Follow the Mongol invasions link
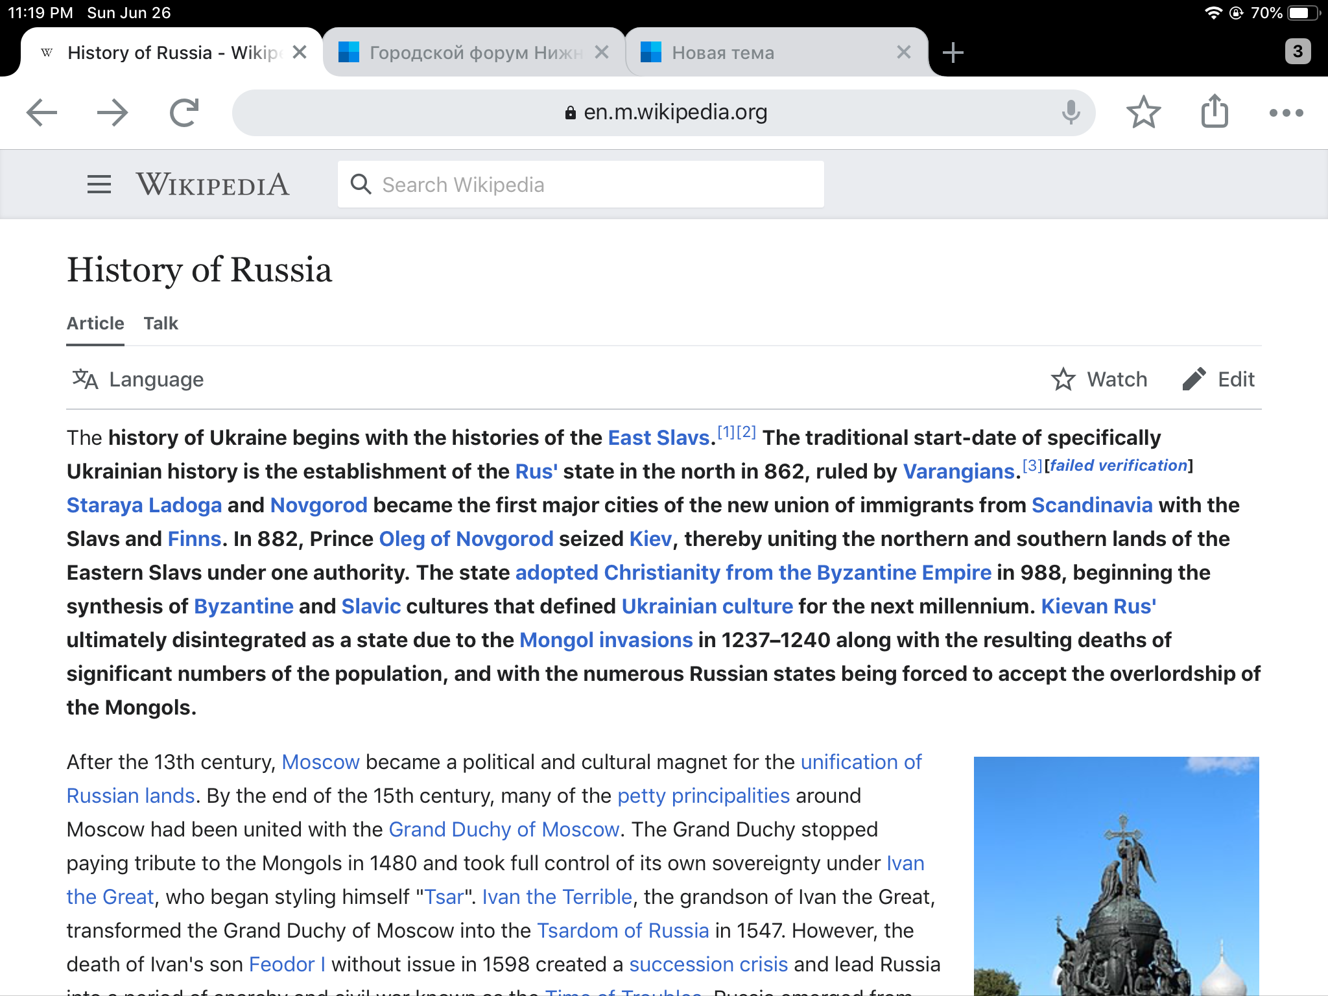Image resolution: width=1328 pixels, height=996 pixels. [606, 640]
